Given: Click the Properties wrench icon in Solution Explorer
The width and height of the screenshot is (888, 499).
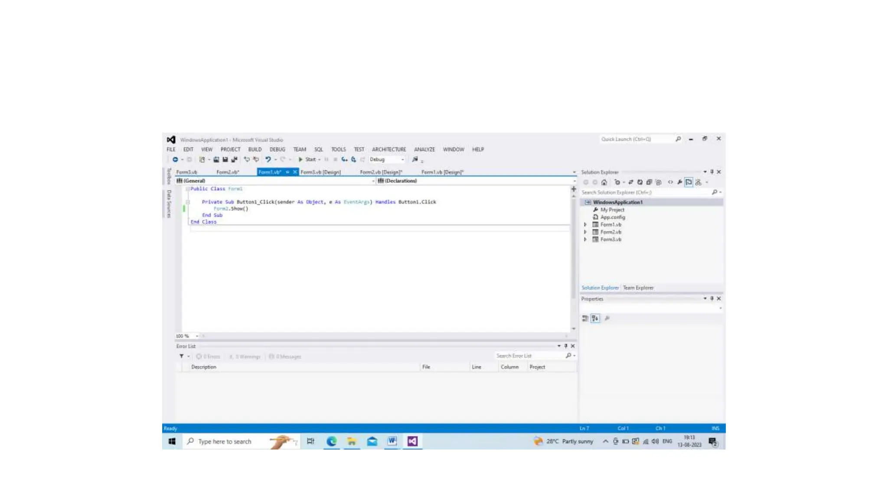Looking at the screenshot, I should pyautogui.click(x=679, y=182).
